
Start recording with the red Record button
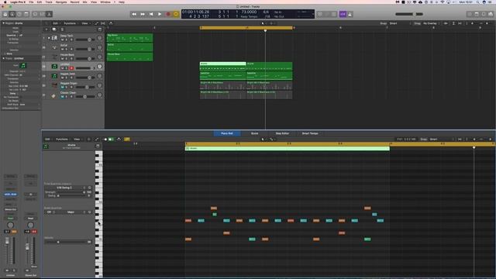[x=168, y=14]
